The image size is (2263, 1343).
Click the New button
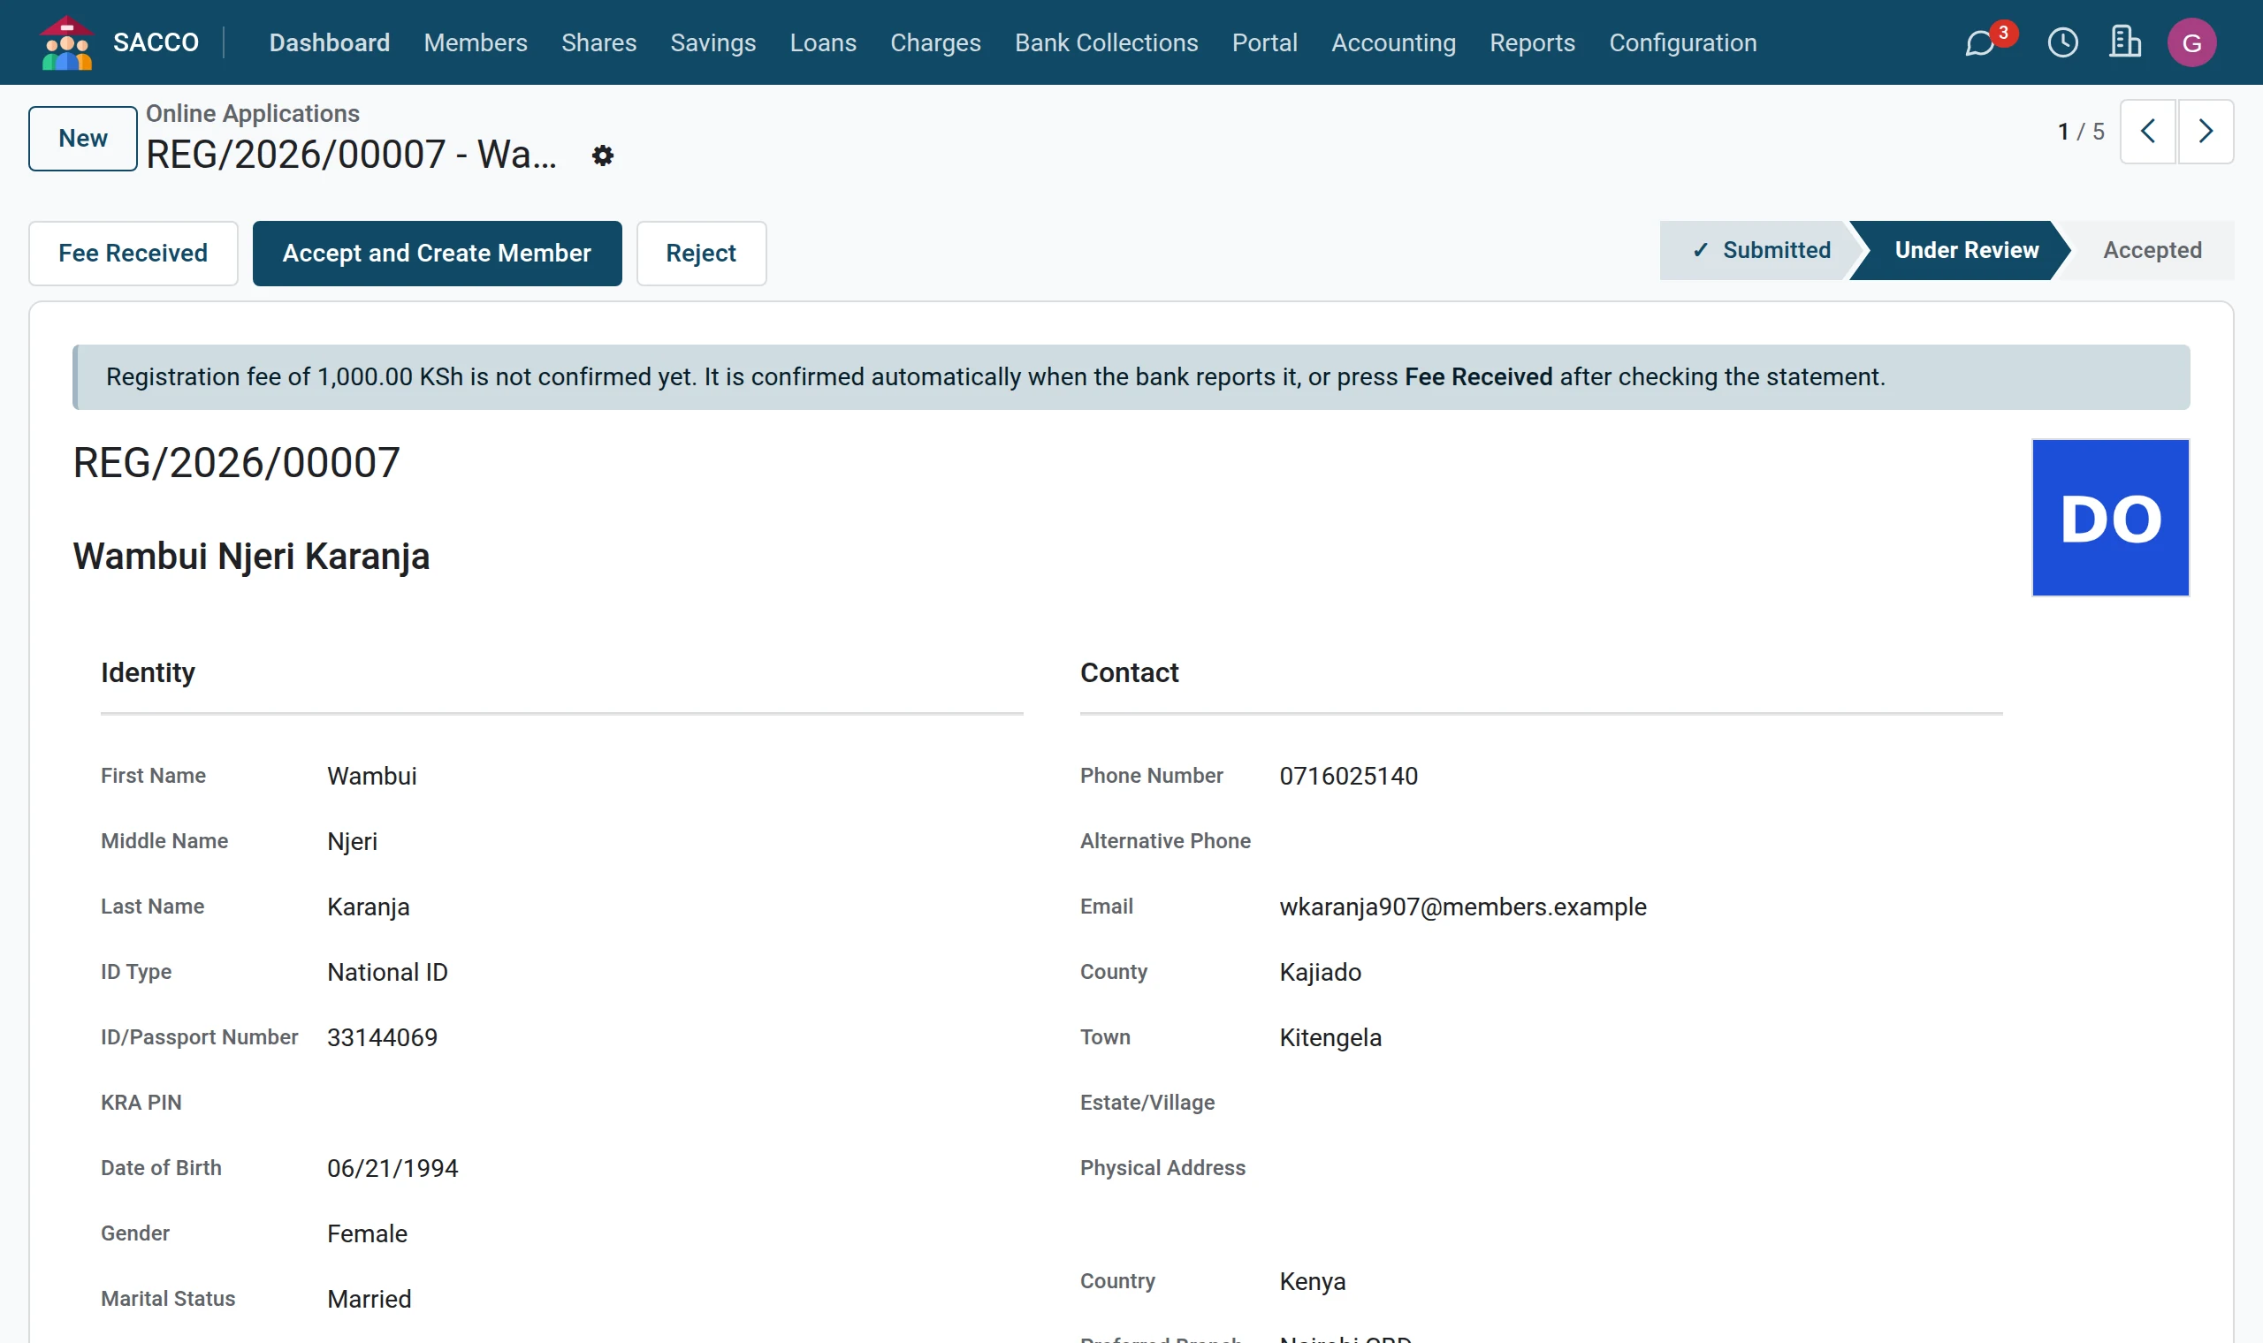pos(82,139)
